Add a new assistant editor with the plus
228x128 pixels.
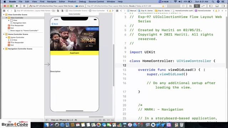[222, 11]
